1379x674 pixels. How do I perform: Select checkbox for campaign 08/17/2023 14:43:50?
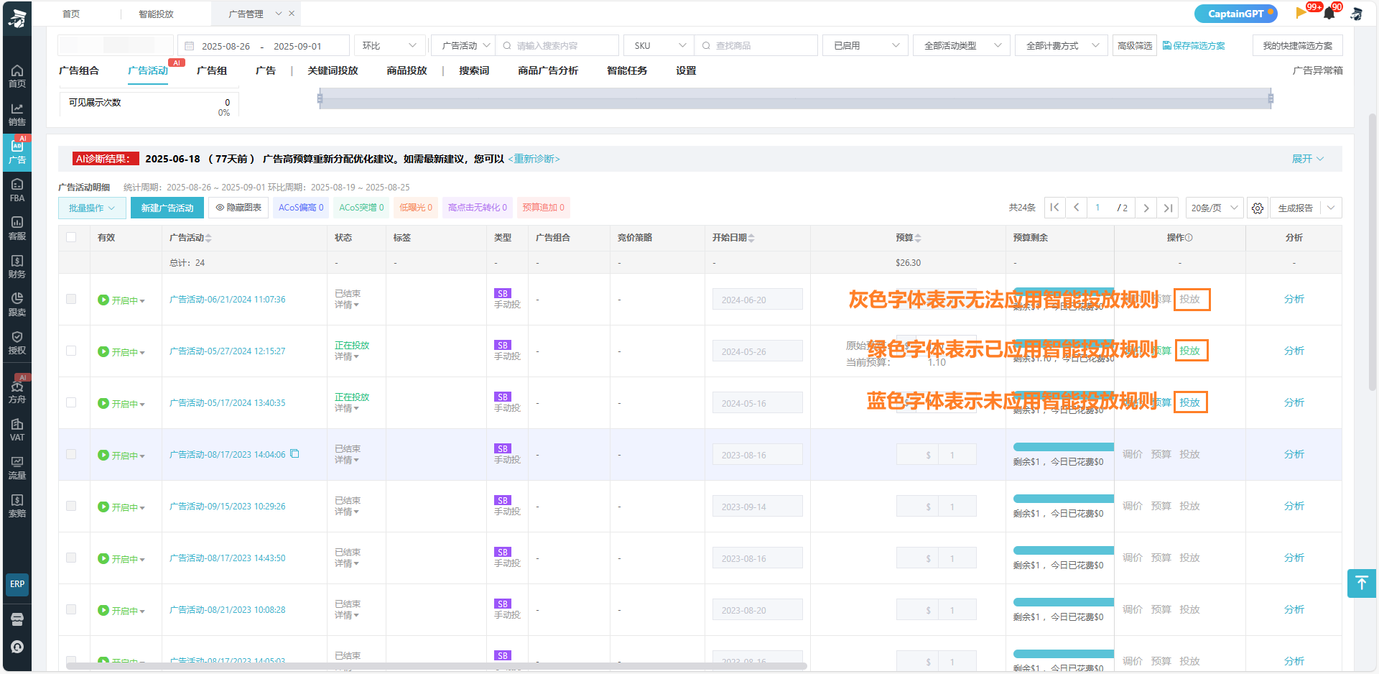pos(71,558)
